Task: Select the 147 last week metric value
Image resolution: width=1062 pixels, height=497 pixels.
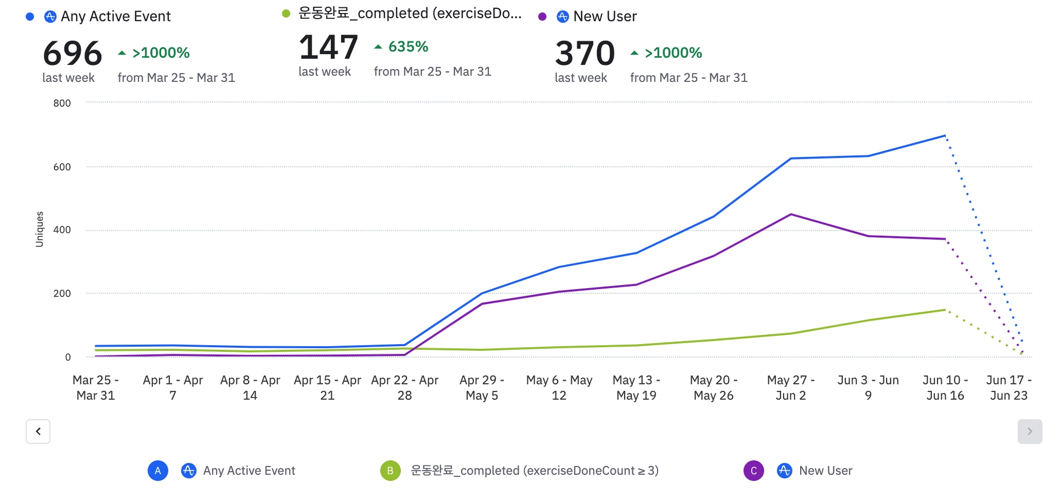Action: click(328, 47)
